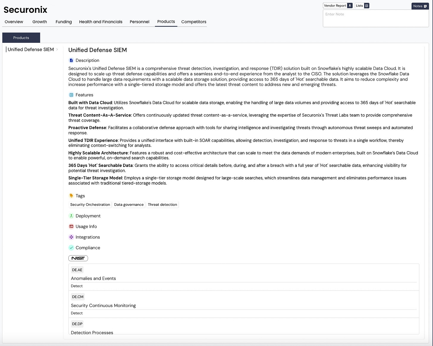Select Unified Defense SIEM in sidebar
The width and height of the screenshot is (433, 346).
(x=31, y=49)
